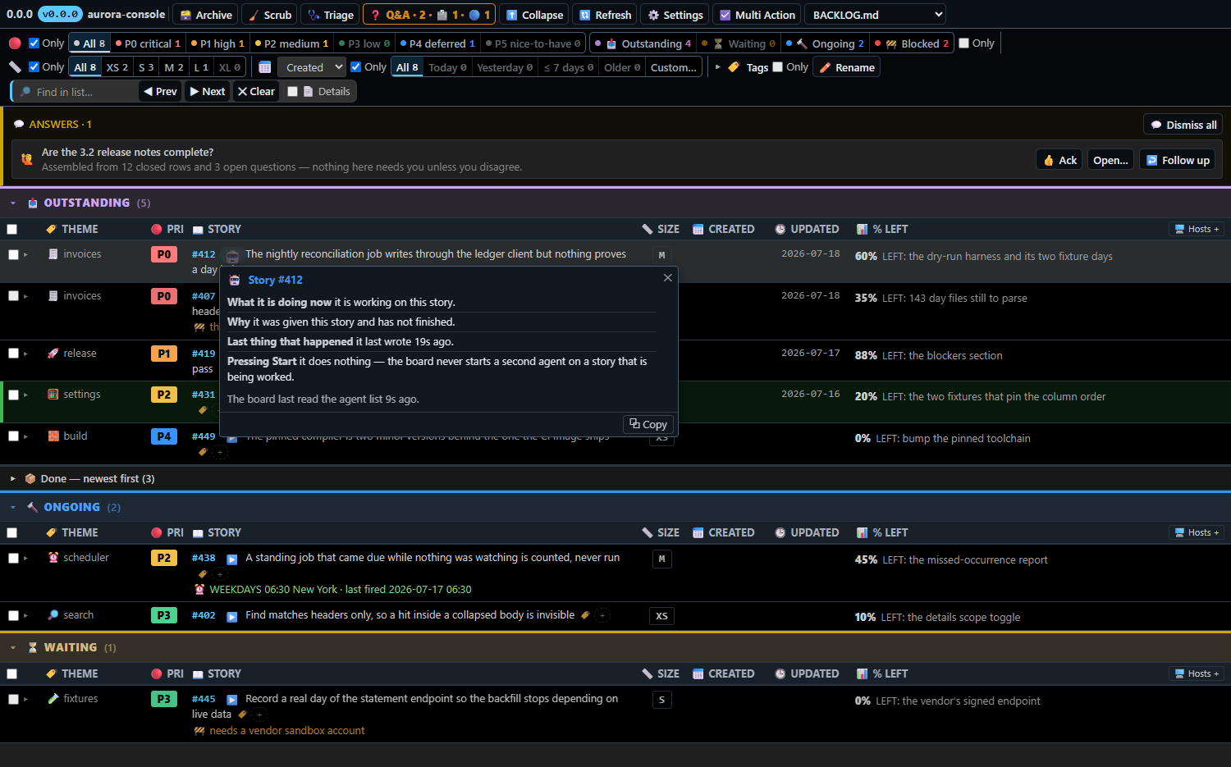Toggle the date filter Only checkbox
Screen dimensions: 1231x767
click(x=355, y=67)
